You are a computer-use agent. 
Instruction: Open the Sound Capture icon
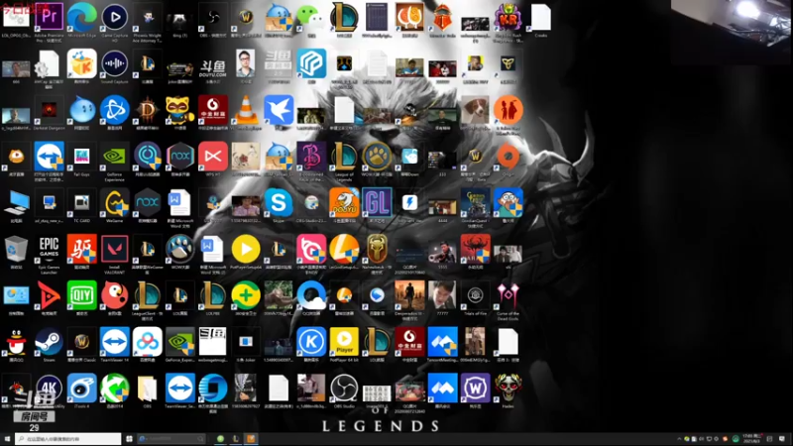pyautogui.click(x=115, y=63)
